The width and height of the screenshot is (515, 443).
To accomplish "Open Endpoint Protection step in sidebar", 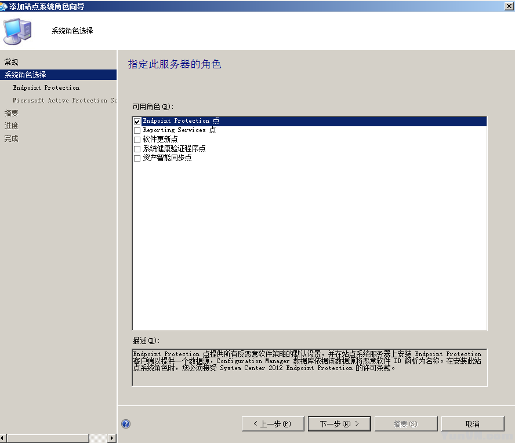I will tap(46, 87).
